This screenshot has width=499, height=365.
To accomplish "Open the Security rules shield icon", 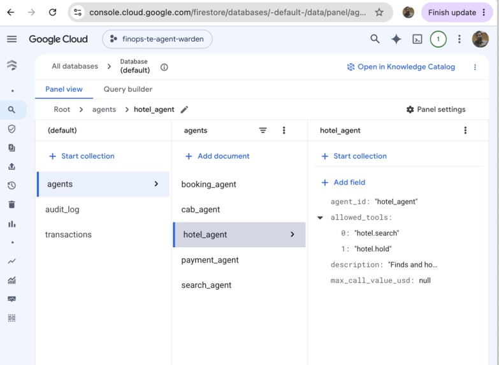I will 11,129.
